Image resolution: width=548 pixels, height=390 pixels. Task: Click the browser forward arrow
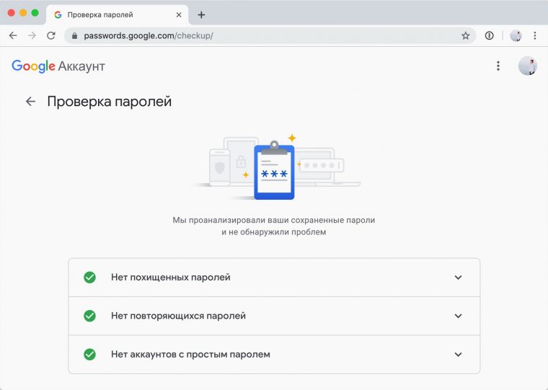click(32, 35)
